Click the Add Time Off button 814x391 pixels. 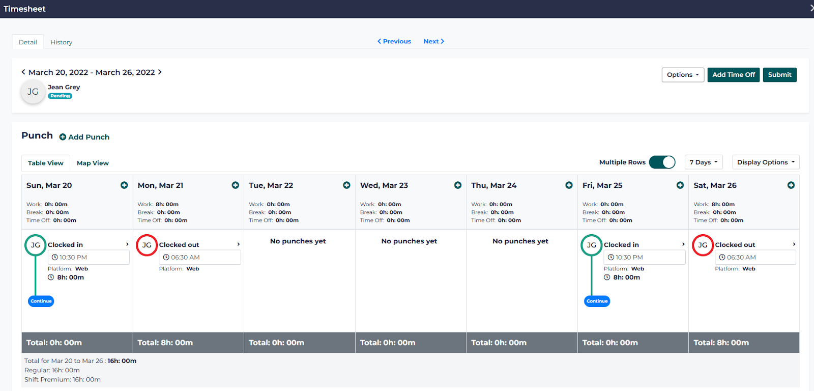tap(733, 75)
